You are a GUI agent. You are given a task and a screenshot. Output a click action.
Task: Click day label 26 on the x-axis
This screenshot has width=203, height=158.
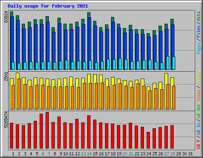(161, 154)
